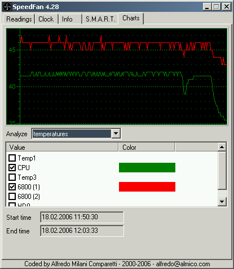Check the 6800 (2) checkbox
234x269 pixels.
tap(12, 196)
